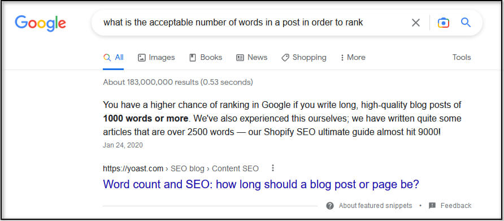504x221 pixels.
Task: Open Word count and SEO result link
Action: click(x=261, y=185)
